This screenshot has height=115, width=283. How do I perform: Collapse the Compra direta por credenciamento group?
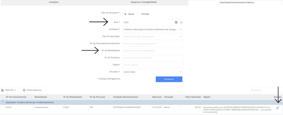(2, 102)
